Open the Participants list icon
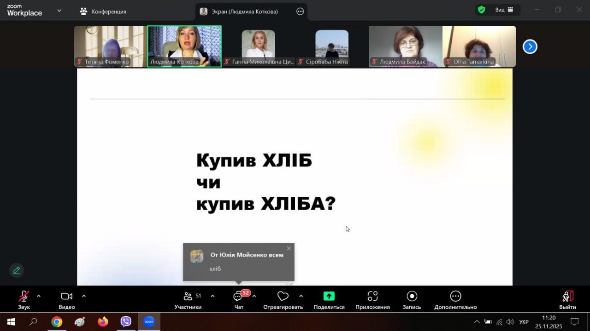The width and height of the screenshot is (590, 331). [188, 297]
